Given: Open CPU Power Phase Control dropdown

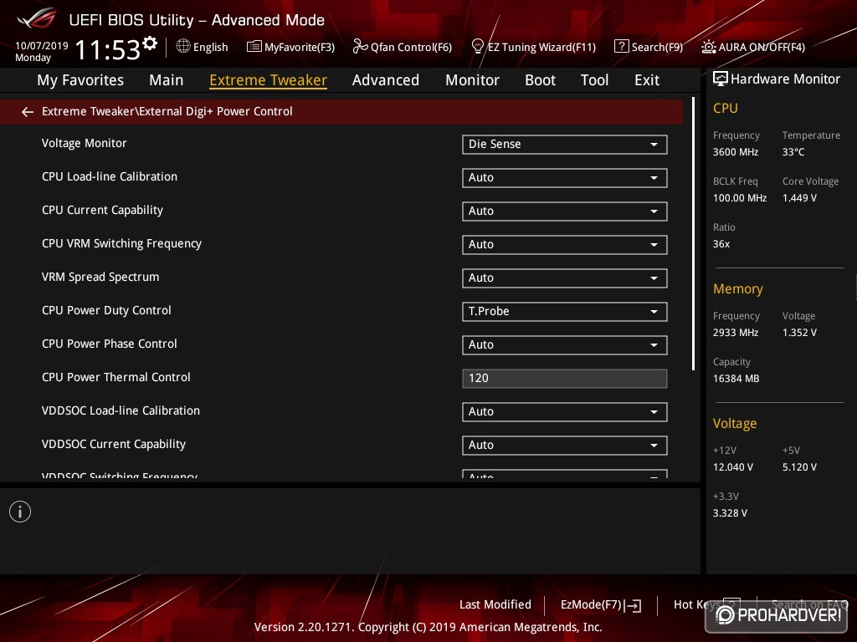Looking at the screenshot, I should click(565, 344).
